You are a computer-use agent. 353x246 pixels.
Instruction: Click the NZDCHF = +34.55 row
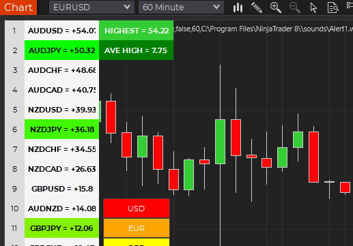[x=61, y=149]
